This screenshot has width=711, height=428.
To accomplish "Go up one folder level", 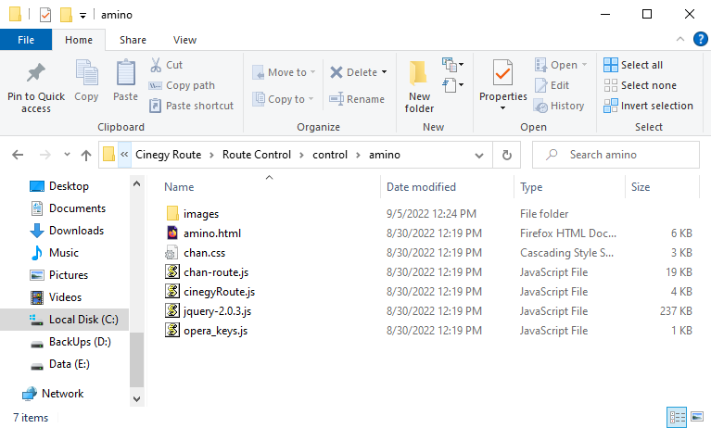I will (x=85, y=155).
